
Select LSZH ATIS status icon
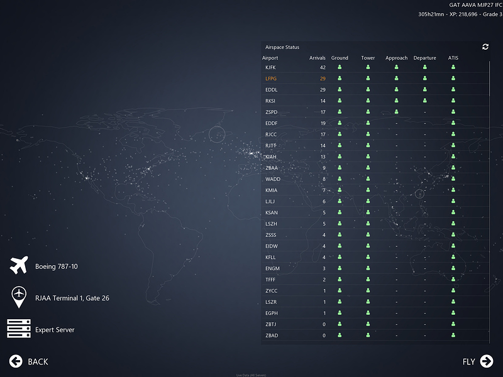point(453,224)
